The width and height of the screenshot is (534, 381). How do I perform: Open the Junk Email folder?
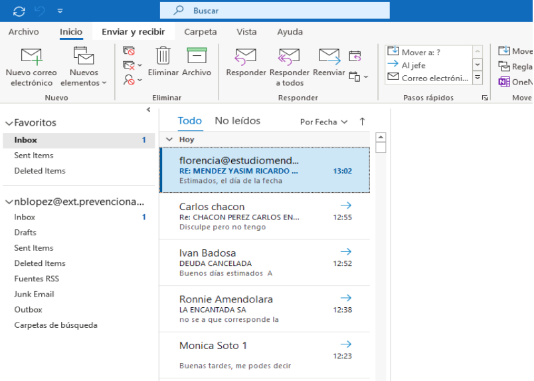coord(34,294)
